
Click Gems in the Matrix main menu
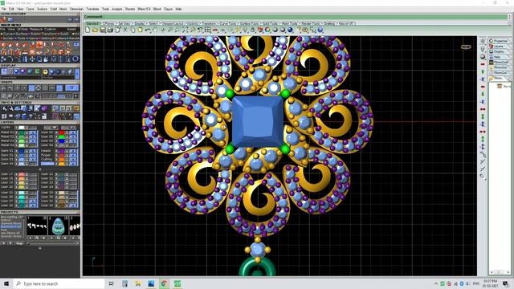click(x=34, y=38)
